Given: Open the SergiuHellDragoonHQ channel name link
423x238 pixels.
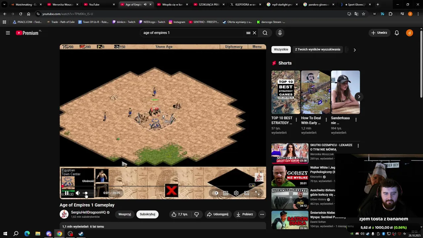Looking at the screenshot, I should coord(88,213).
